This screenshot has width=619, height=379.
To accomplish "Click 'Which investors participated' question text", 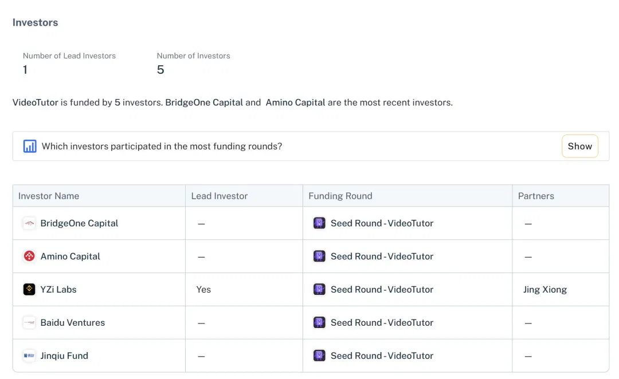I will pyautogui.click(x=162, y=147).
